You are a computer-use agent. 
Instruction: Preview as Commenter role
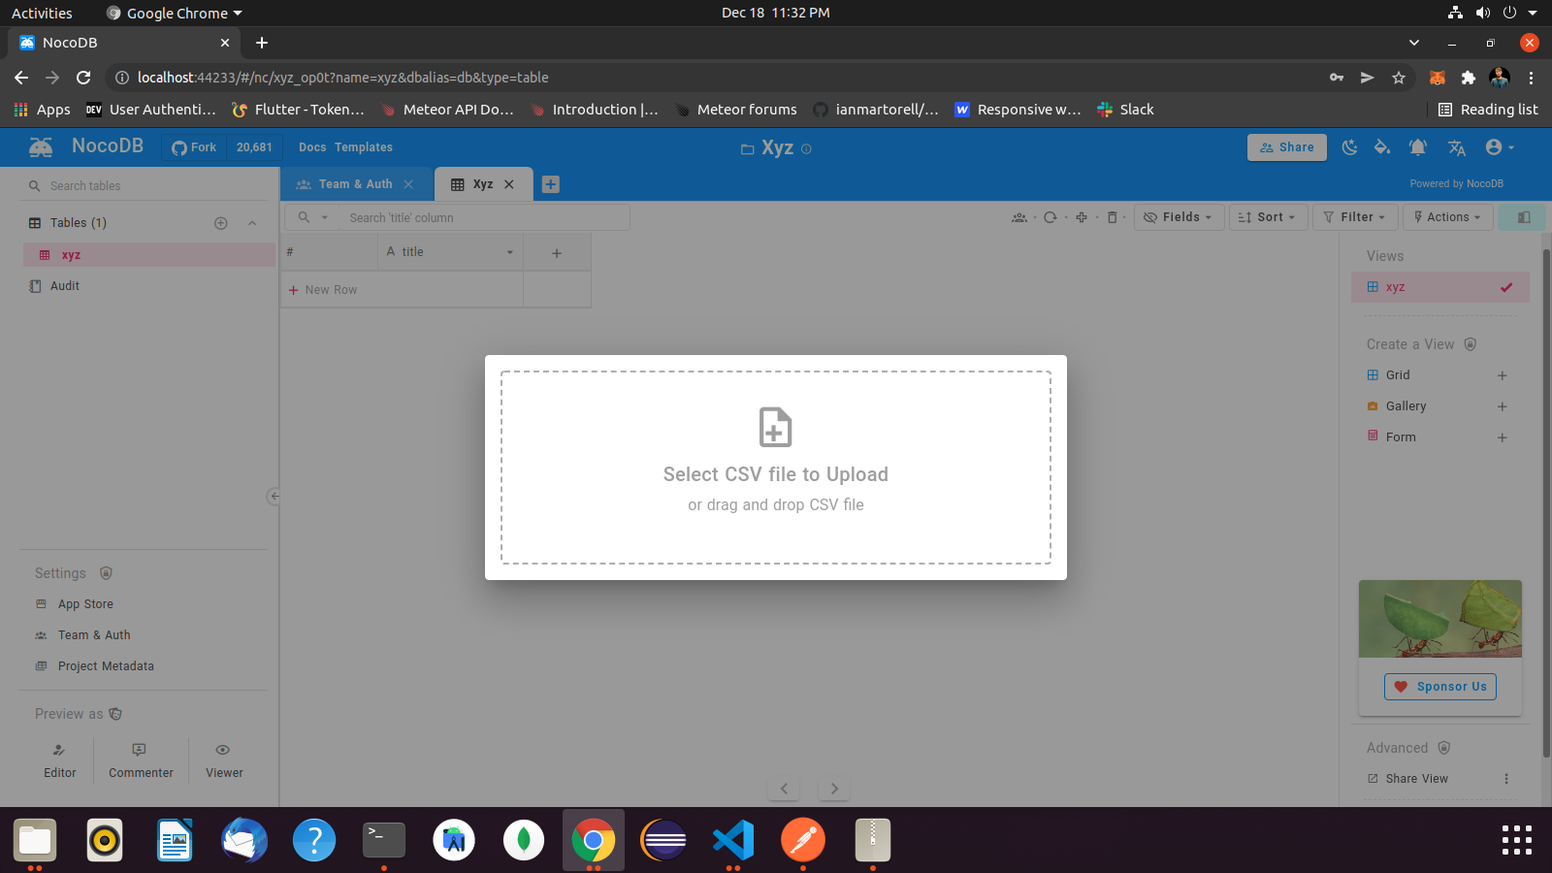pyautogui.click(x=141, y=760)
